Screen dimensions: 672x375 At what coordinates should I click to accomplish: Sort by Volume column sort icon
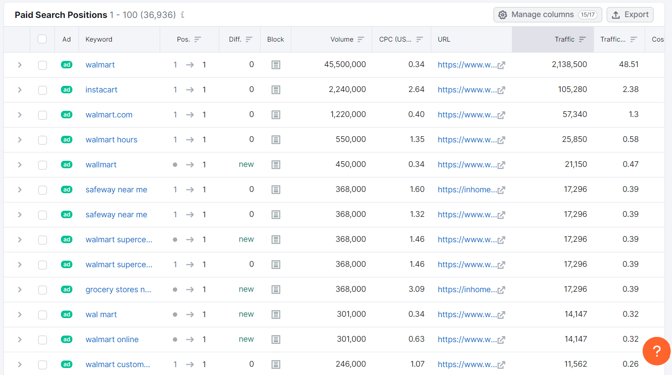[x=361, y=39]
